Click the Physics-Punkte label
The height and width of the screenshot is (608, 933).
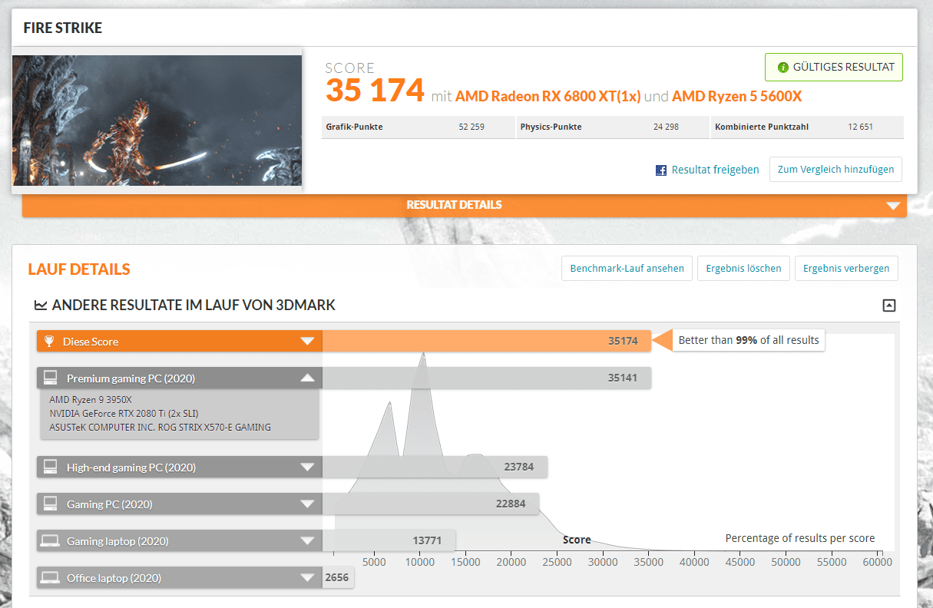pos(551,127)
